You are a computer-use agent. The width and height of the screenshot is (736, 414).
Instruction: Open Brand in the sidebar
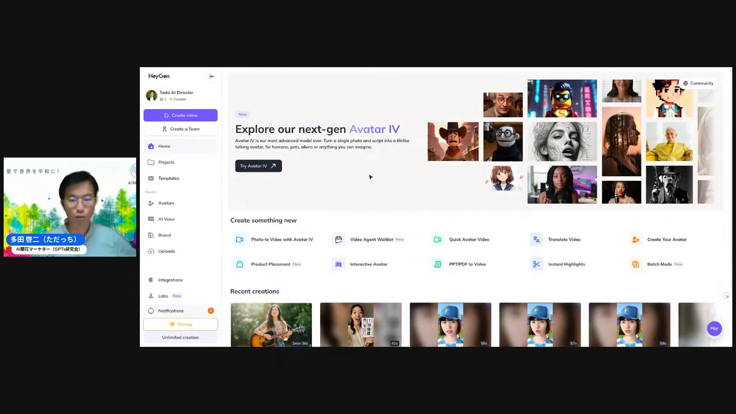pyautogui.click(x=181, y=235)
